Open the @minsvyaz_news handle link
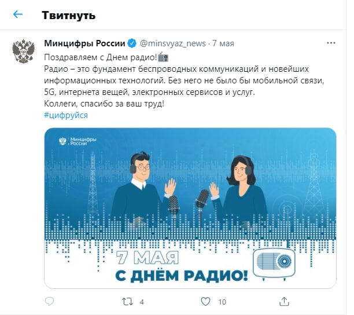The height and width of the screenshot is (315, 354). (173, 43)
